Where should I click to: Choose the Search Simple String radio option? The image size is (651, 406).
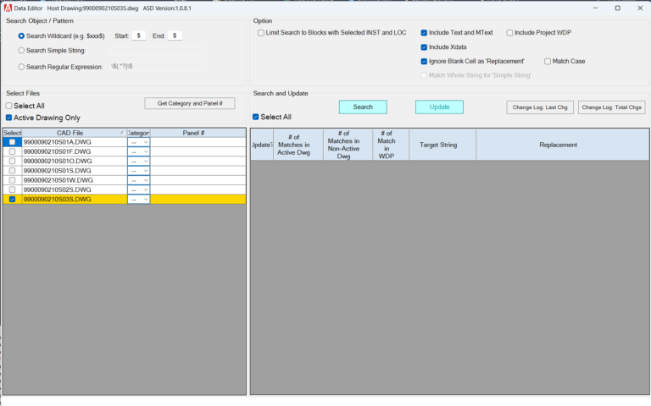pos(22,51)
